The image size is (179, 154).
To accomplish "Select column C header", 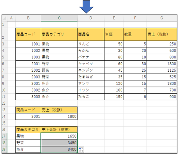I will [x=59, y=18].
